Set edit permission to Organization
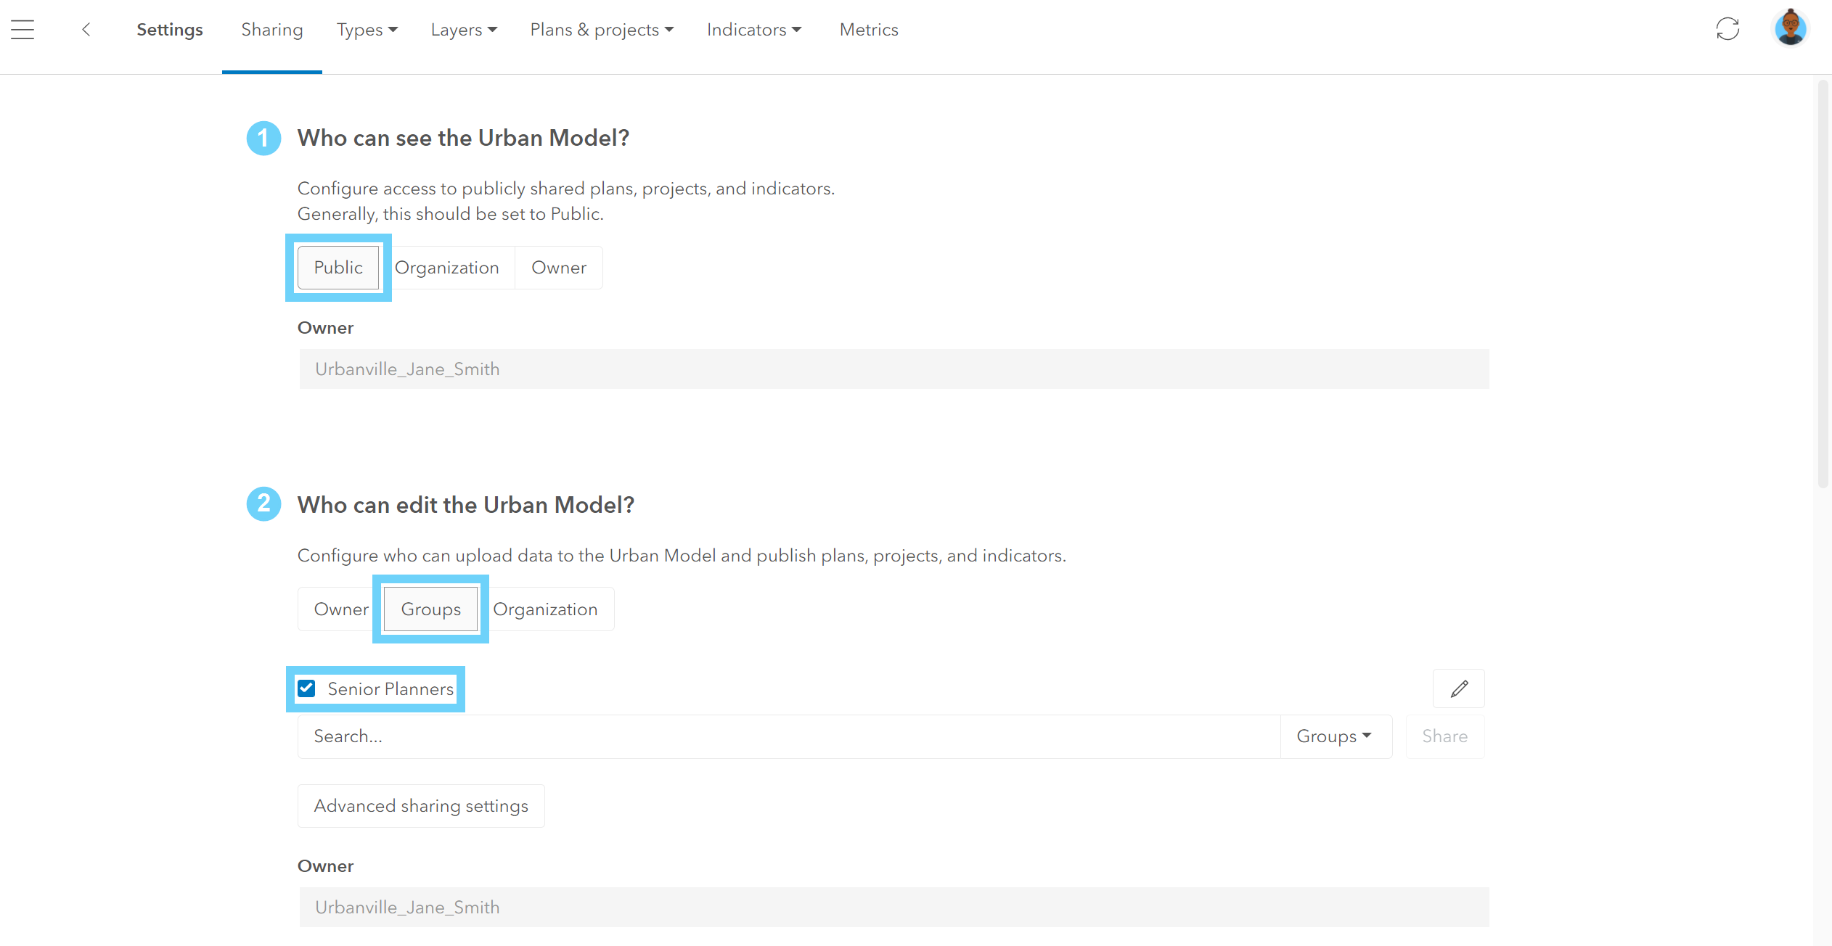This screenshot has width=1832, height=946. coord(546,609)
